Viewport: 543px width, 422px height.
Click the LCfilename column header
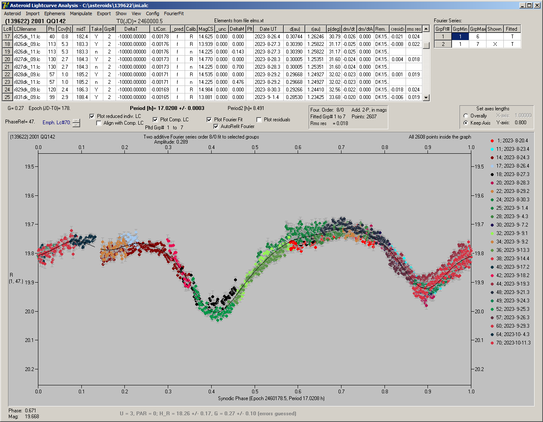point(30,29)
